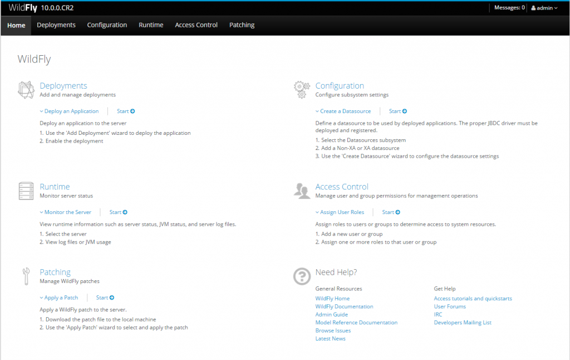The height and width of the screenshot is (360, 570).
Task: Open the Patching section heading link
Action: (x=55, y=273)
